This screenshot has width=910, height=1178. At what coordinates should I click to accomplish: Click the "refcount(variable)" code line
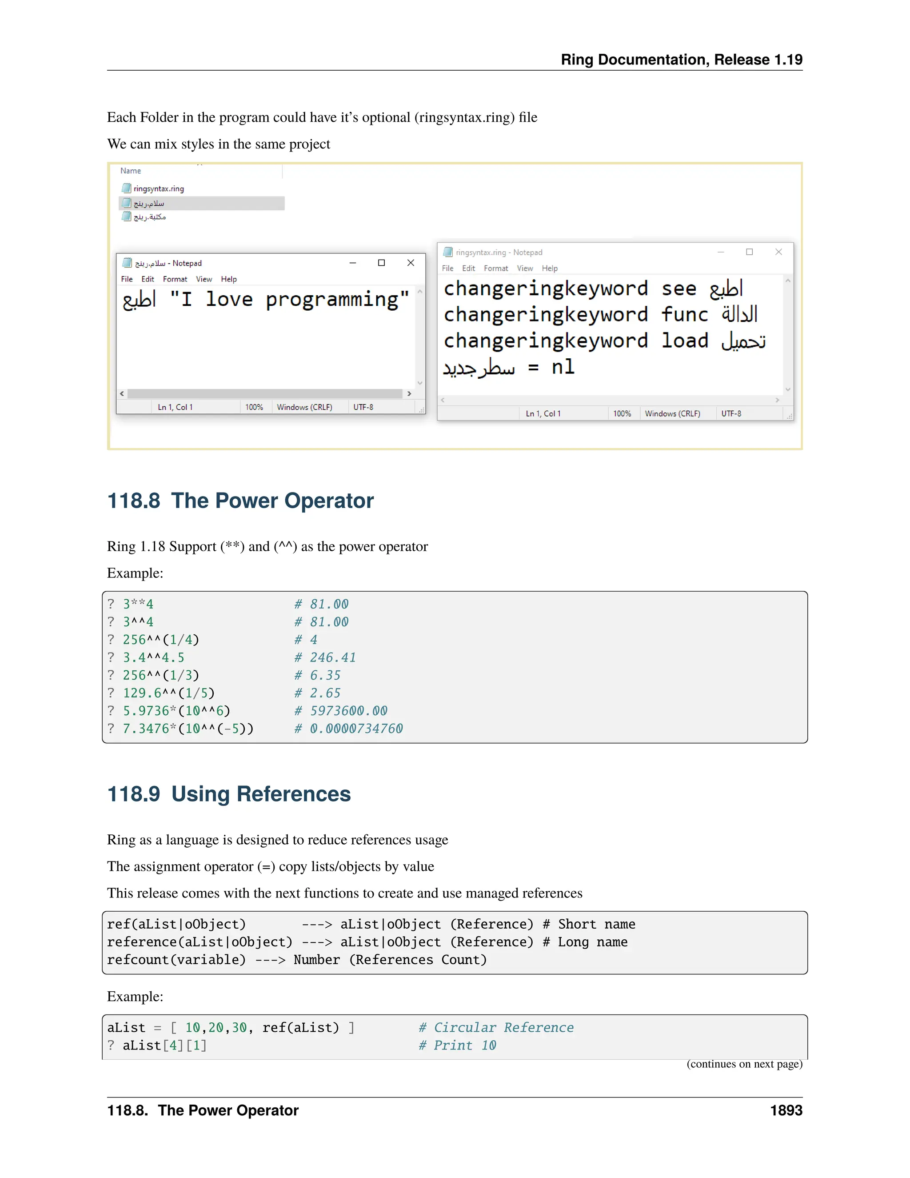click(x=297, y=960)
